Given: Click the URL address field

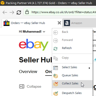Looking at the screenshot, I should (x=64, y=12).
